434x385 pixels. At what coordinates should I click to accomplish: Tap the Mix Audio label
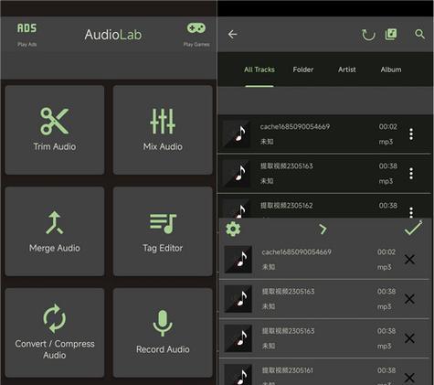point(163,146)
